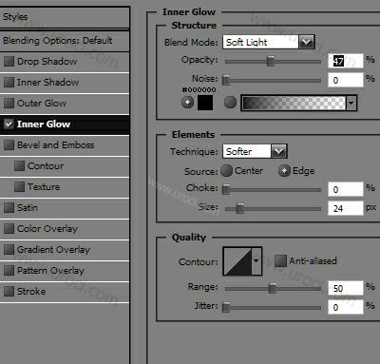Choose Center as glow source
380x364 pixels.
(226, 171)
